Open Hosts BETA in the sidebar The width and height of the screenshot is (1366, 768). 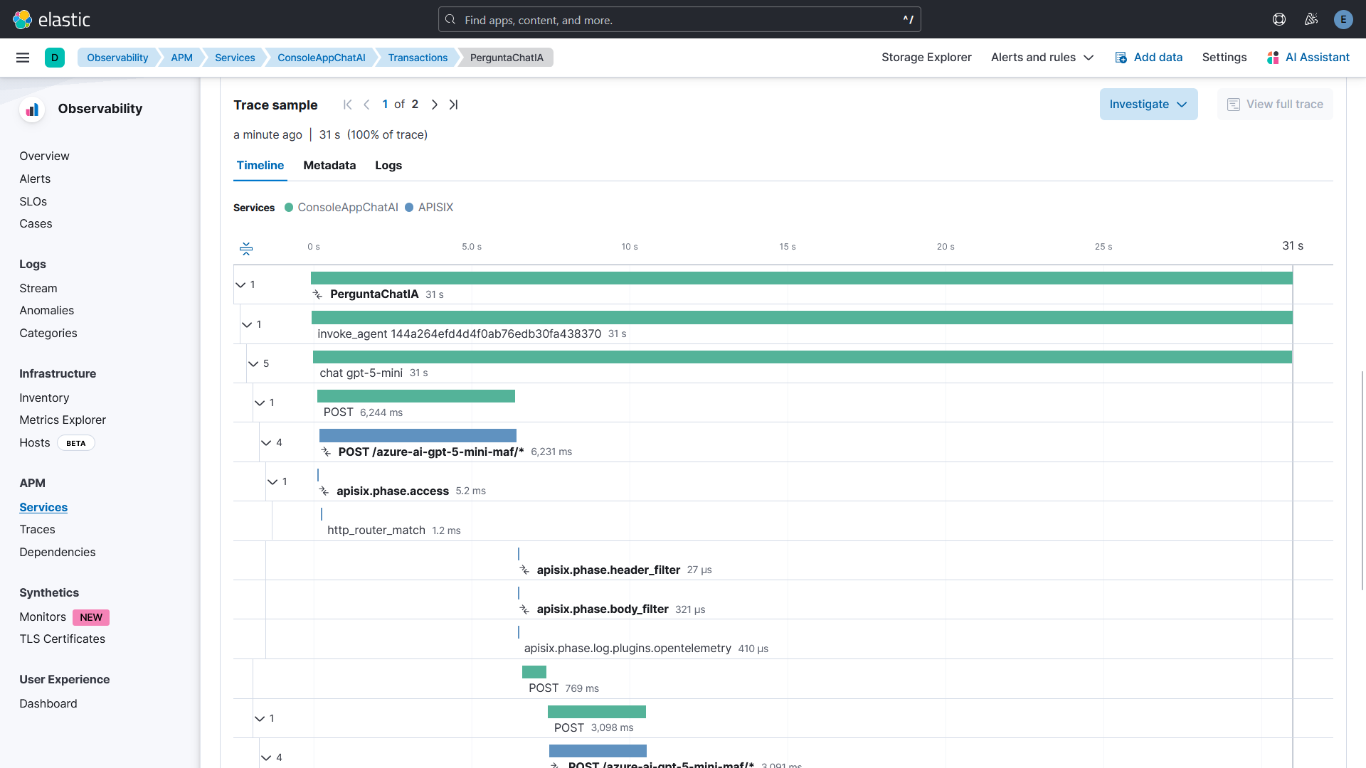(x=57, y=442)
